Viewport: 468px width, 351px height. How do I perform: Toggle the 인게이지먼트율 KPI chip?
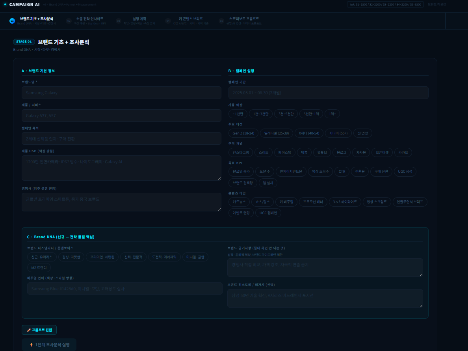pos(291,172)
